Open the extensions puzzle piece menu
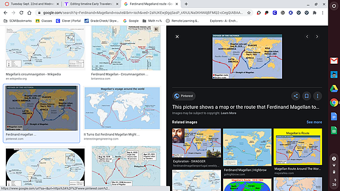The height and width of the screenshot is (191, 340). click(314, 13)
